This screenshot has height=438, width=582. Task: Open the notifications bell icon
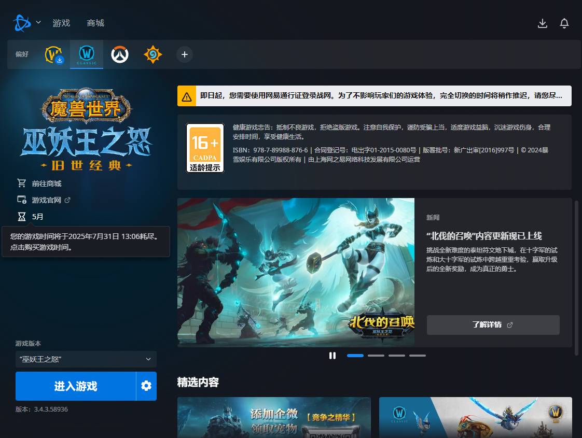[564, 23]
